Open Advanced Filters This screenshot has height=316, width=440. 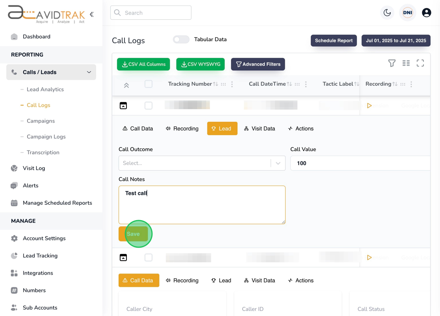click(x=258, y=64)
